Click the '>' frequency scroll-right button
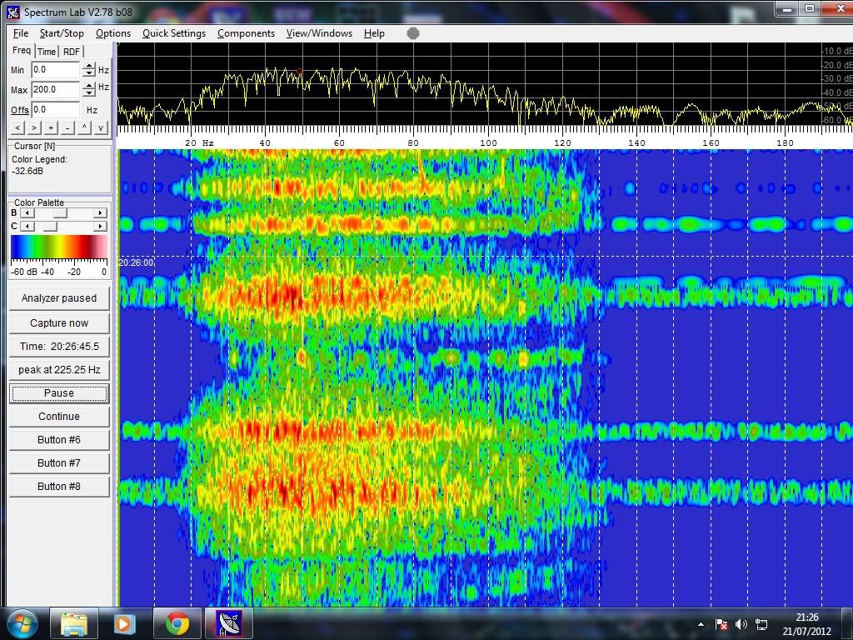 (x=33, y=127)
